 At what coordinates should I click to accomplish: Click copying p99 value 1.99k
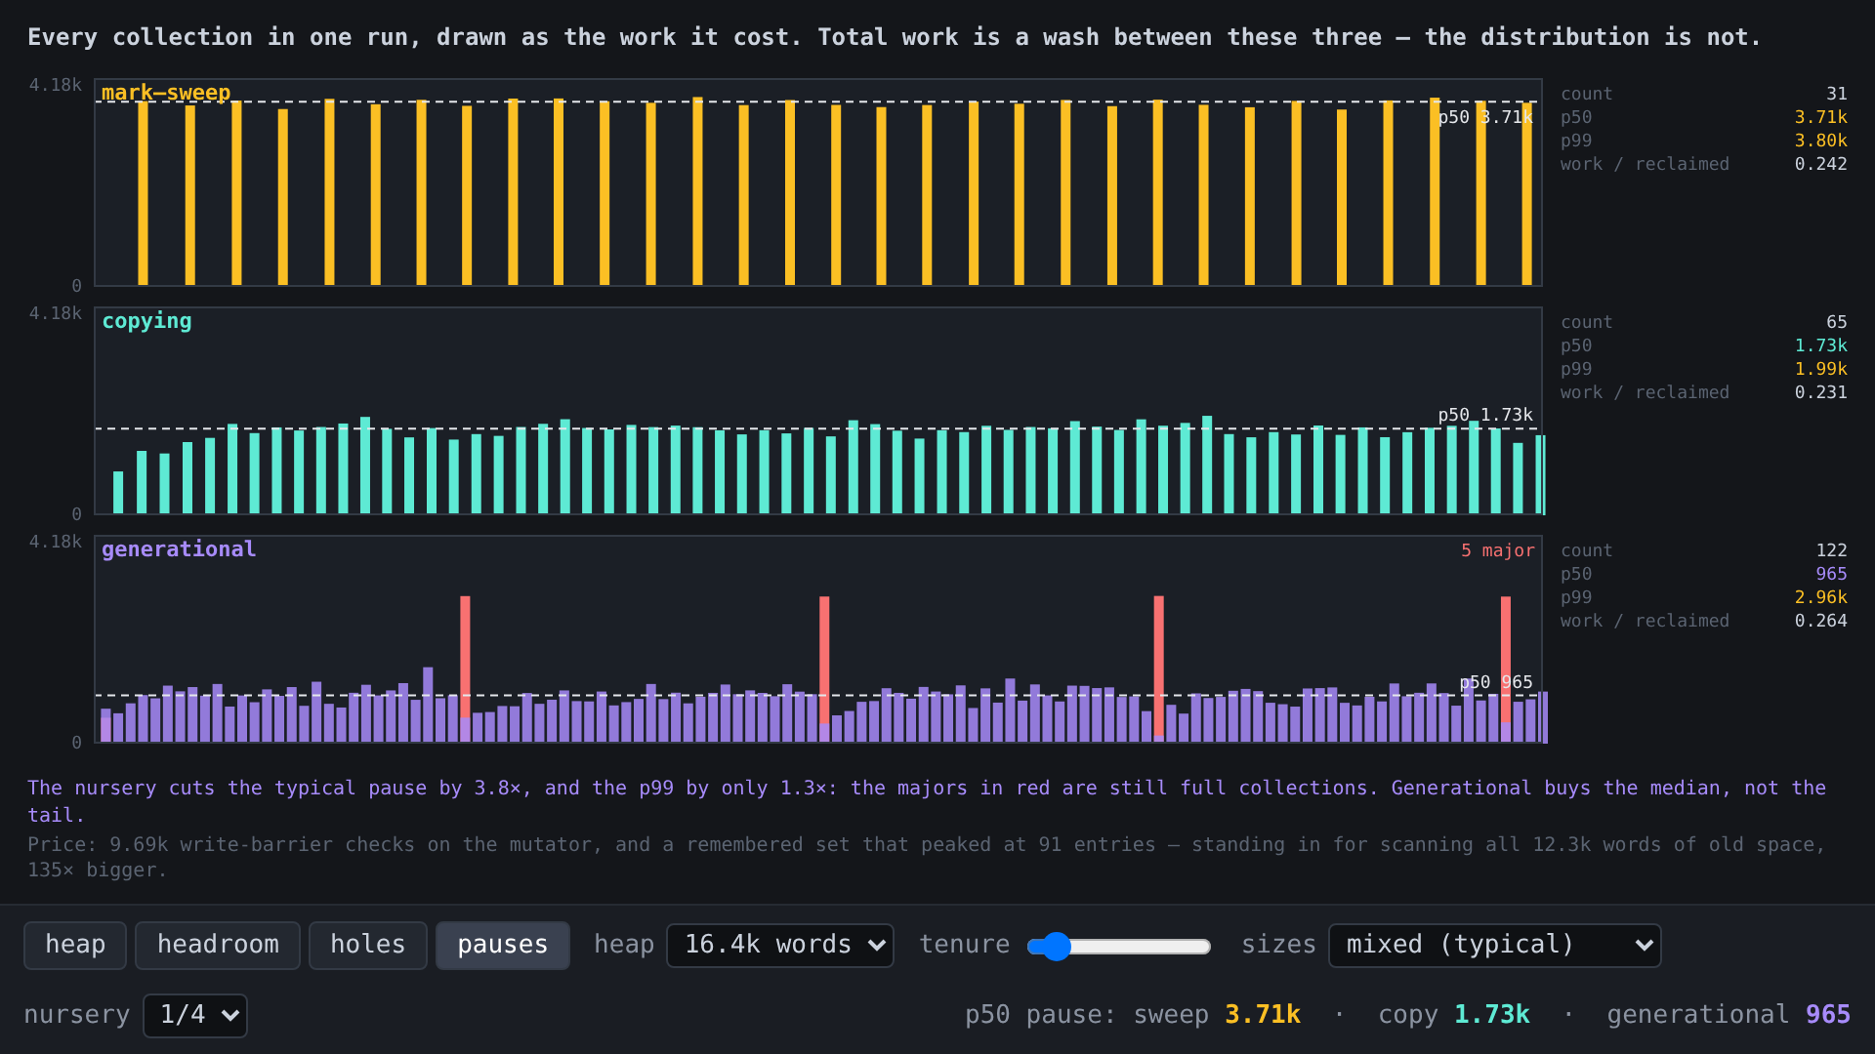click(1820, 369)
